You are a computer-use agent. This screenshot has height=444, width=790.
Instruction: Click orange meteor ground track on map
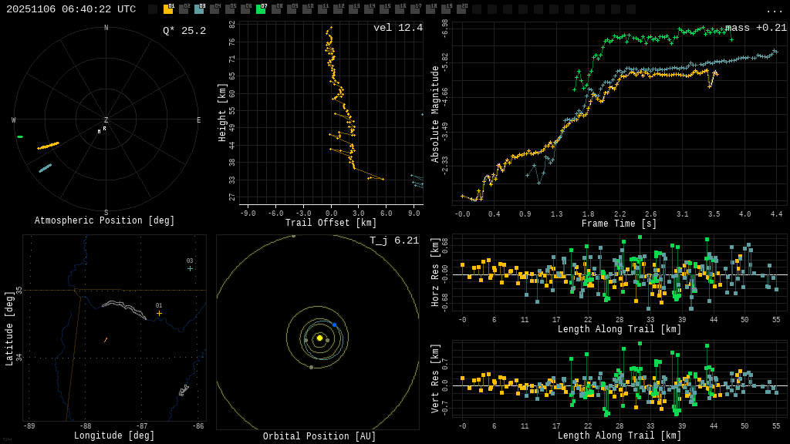(x=106, y=339)
